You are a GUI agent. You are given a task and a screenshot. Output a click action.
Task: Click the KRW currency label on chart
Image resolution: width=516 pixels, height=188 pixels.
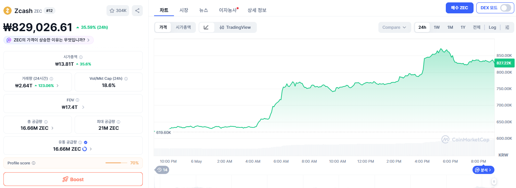(x=503, y=155)
